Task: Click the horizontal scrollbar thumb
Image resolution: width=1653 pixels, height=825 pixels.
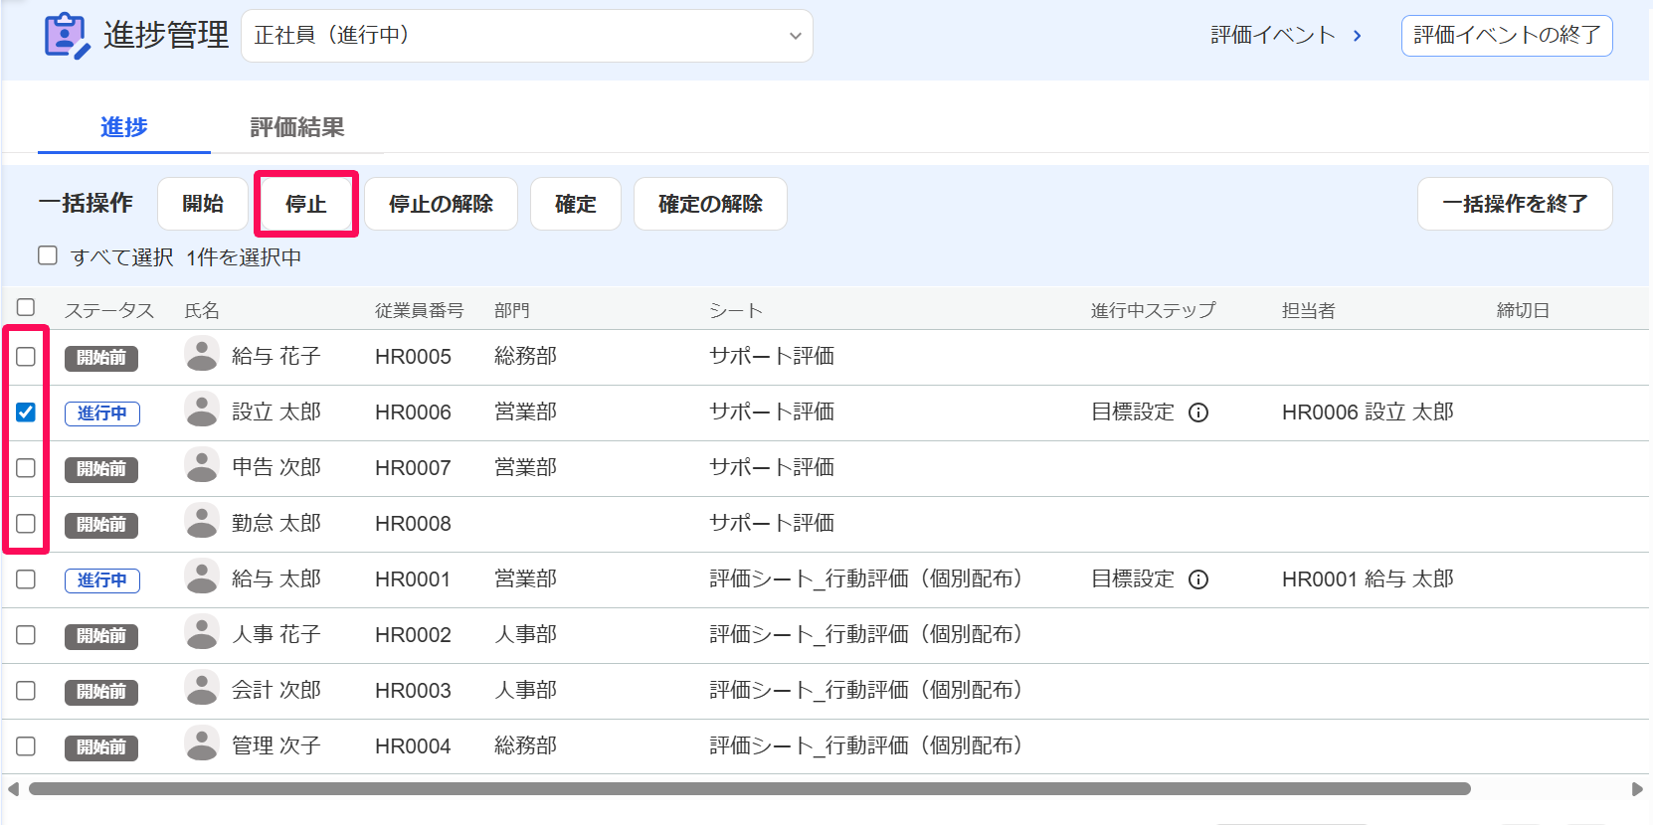Action: (750, 789)
